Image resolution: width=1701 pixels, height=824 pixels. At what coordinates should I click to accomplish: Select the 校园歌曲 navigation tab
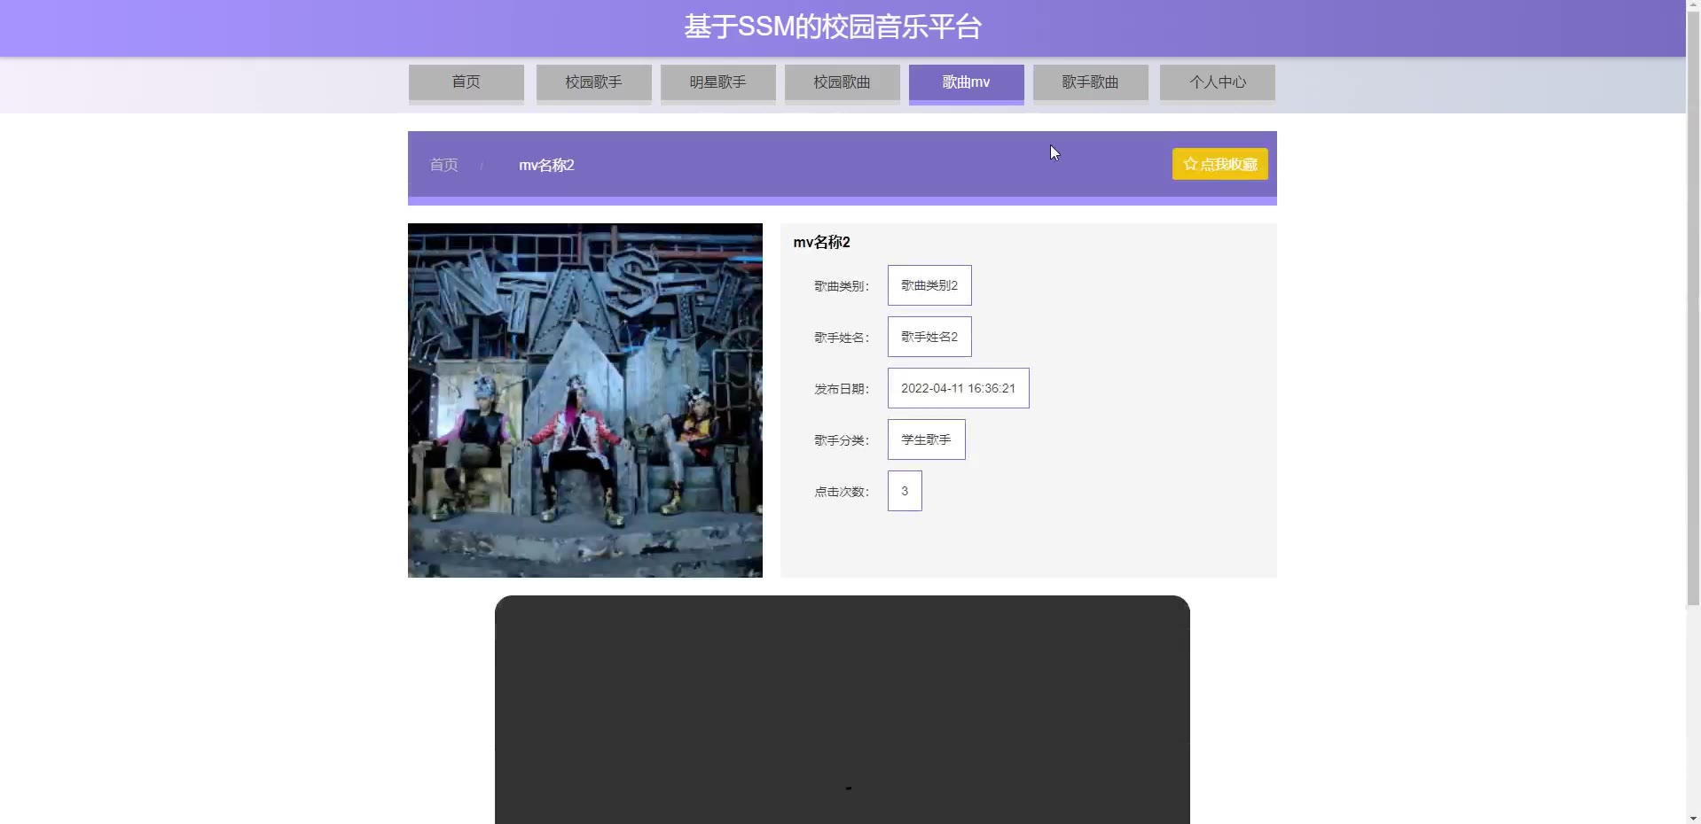(842, 82)
